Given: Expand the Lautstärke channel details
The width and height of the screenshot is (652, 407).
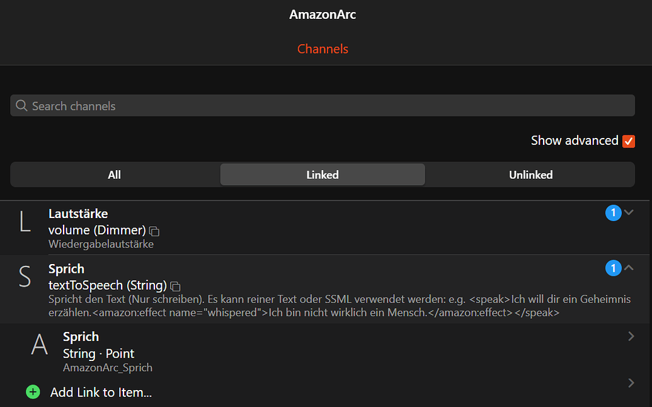Looking at the screenshot, I should point(628,213).
